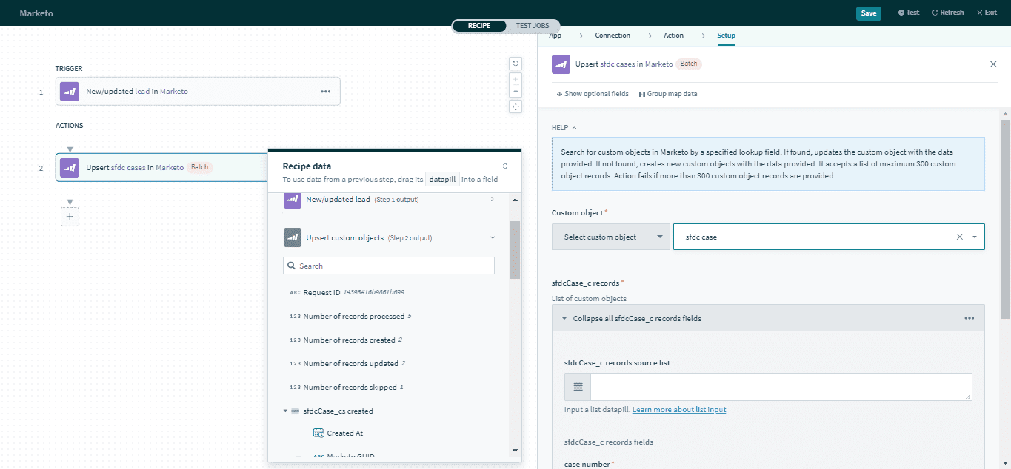1011x469 pixels.
Task: Open the Connection step in the breadcrumb
Action: [613, 35]
